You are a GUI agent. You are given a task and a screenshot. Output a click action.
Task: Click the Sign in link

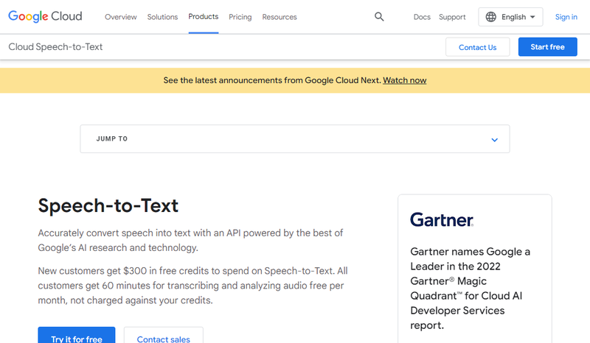pyautogui.click(x=566, y=17)
